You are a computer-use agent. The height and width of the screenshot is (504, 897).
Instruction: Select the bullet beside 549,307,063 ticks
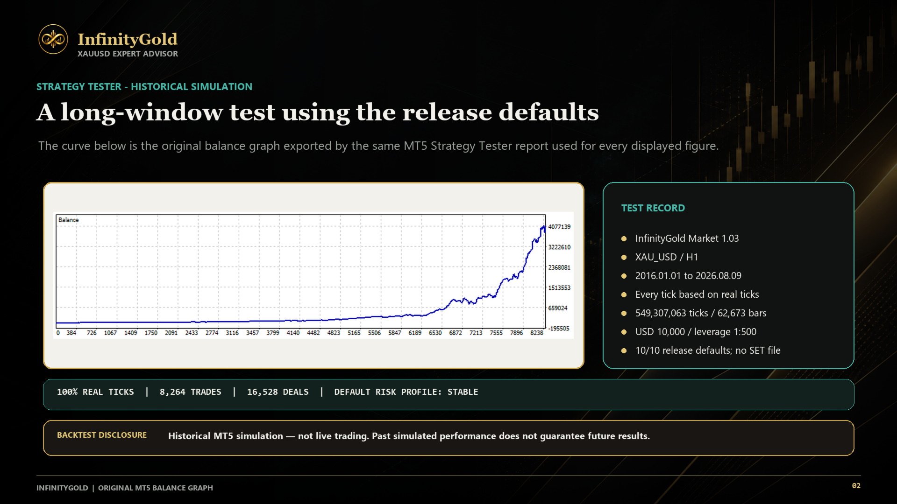click(x=624, y=314)
